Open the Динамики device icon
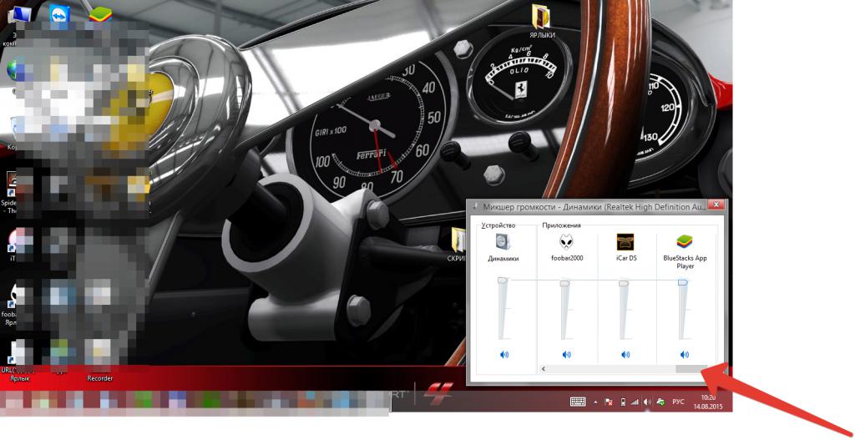The image size is (855, 440). coord(503,242)
